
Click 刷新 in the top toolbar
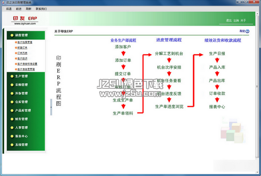coord(28,9)
